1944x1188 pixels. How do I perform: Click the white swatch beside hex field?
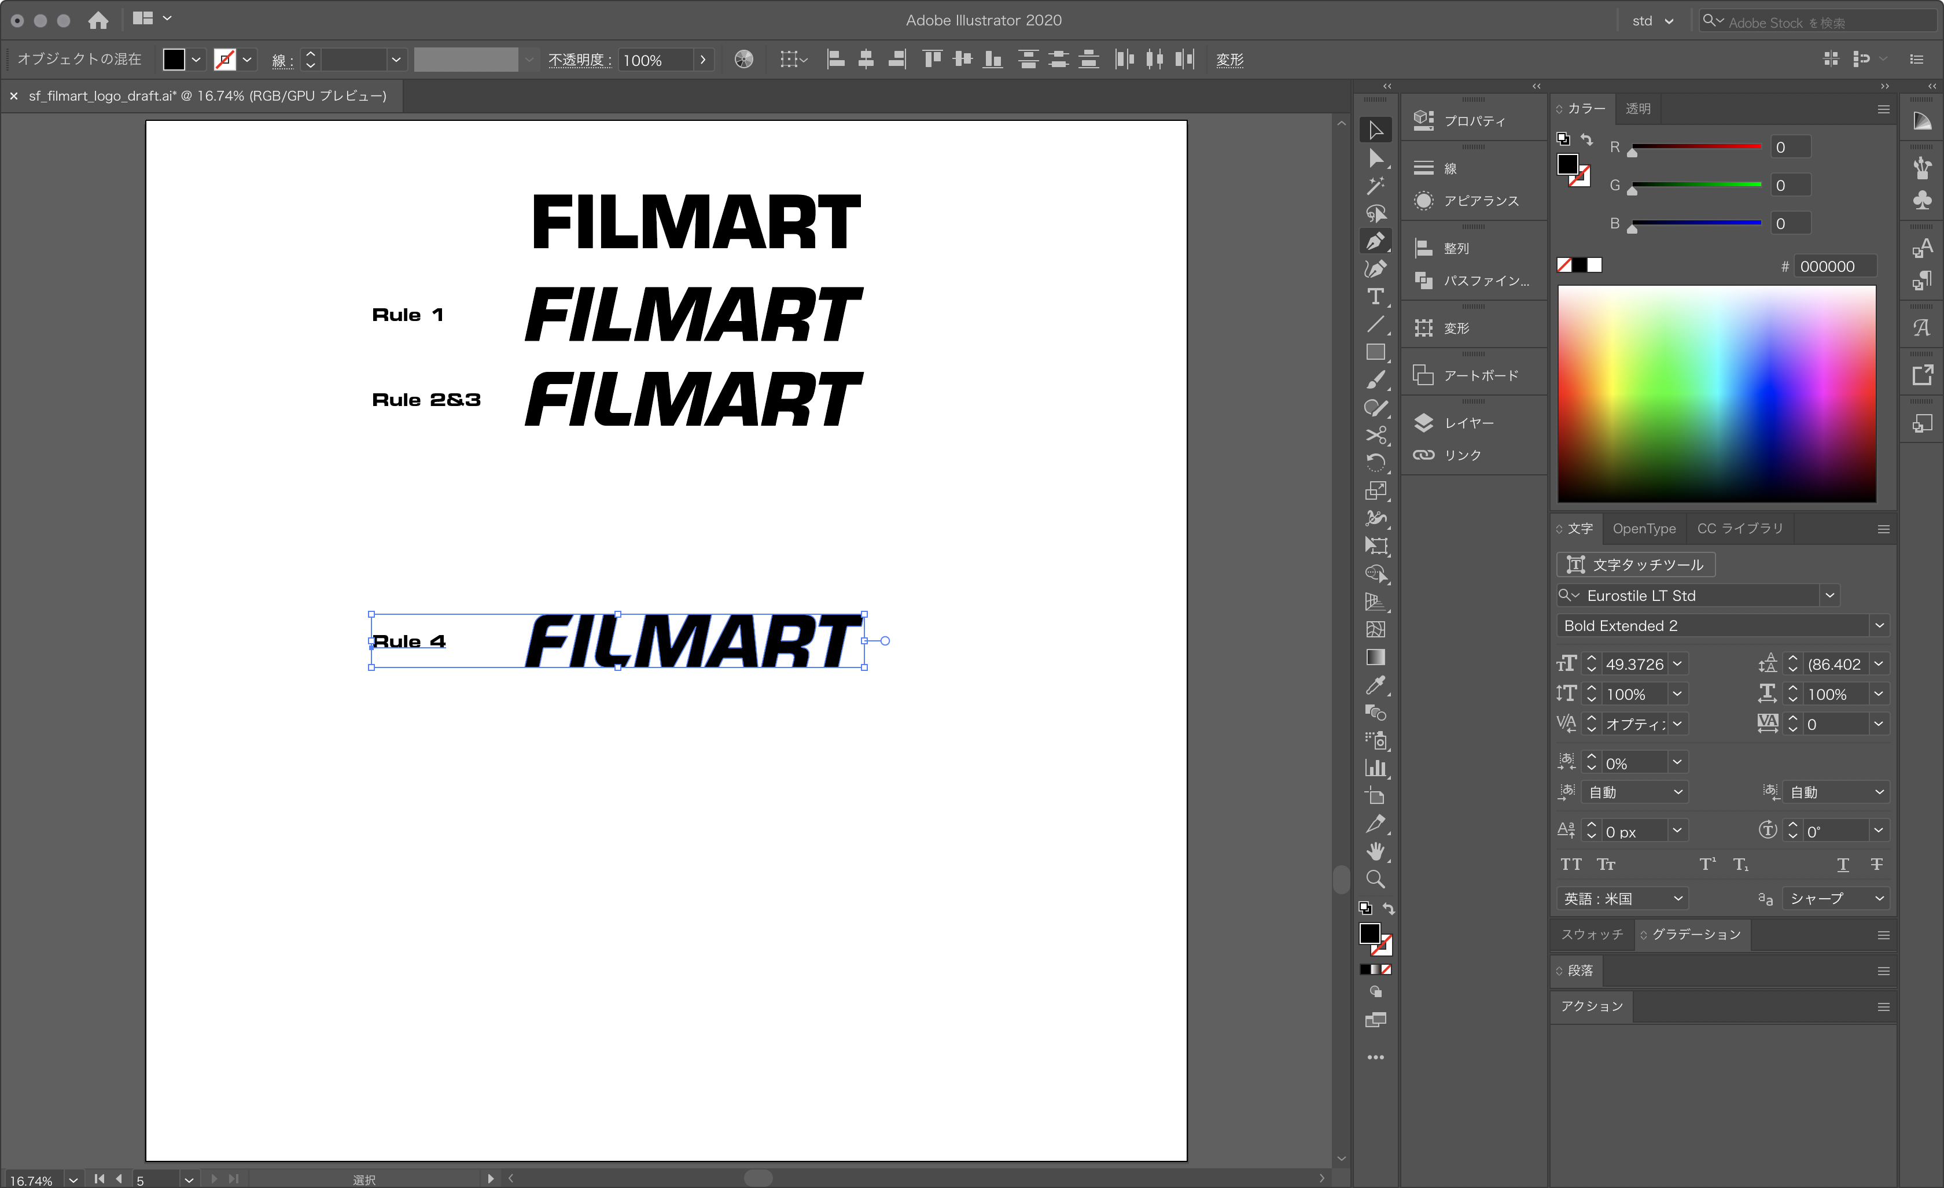(x=1595, y=265)
